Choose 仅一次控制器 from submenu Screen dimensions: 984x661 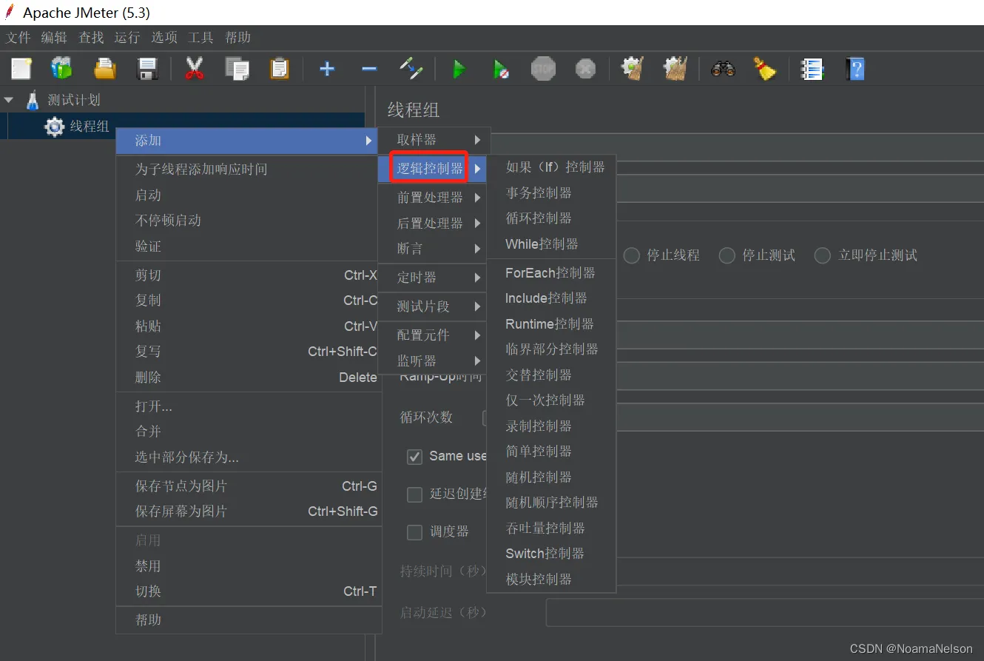coord(551,400)
